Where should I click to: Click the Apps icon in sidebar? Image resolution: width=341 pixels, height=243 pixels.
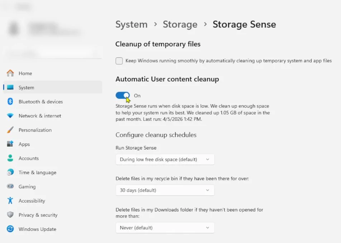(10, 144)
